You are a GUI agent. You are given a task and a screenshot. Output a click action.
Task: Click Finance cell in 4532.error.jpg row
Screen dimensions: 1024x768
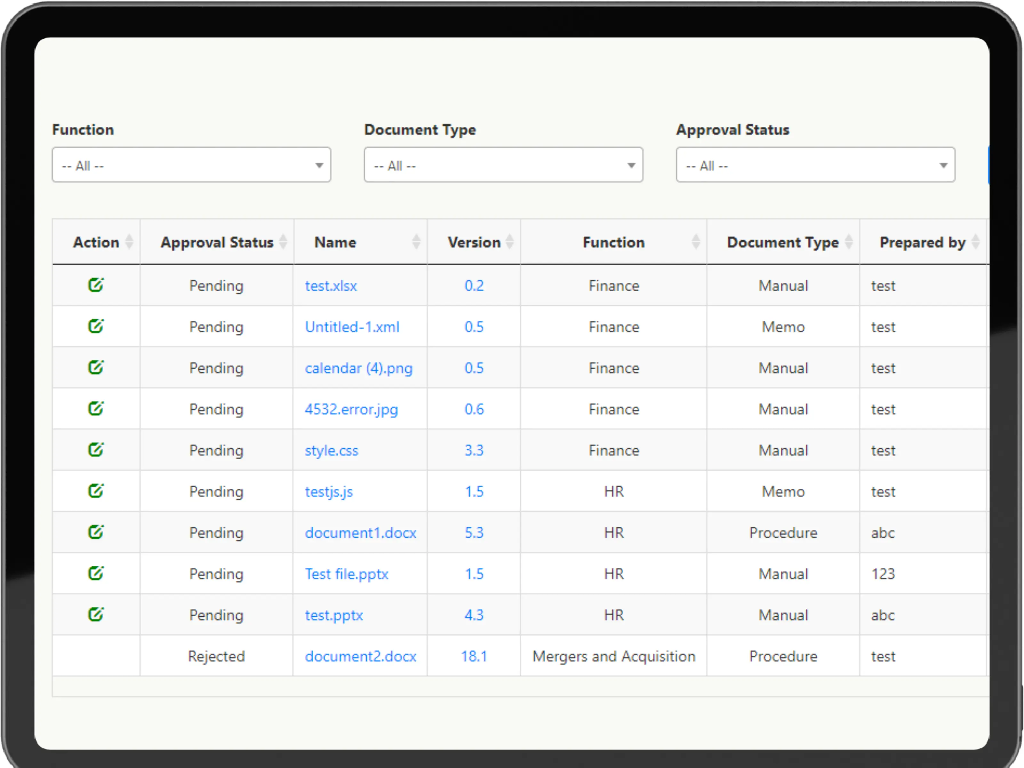(x=614, y=409)
